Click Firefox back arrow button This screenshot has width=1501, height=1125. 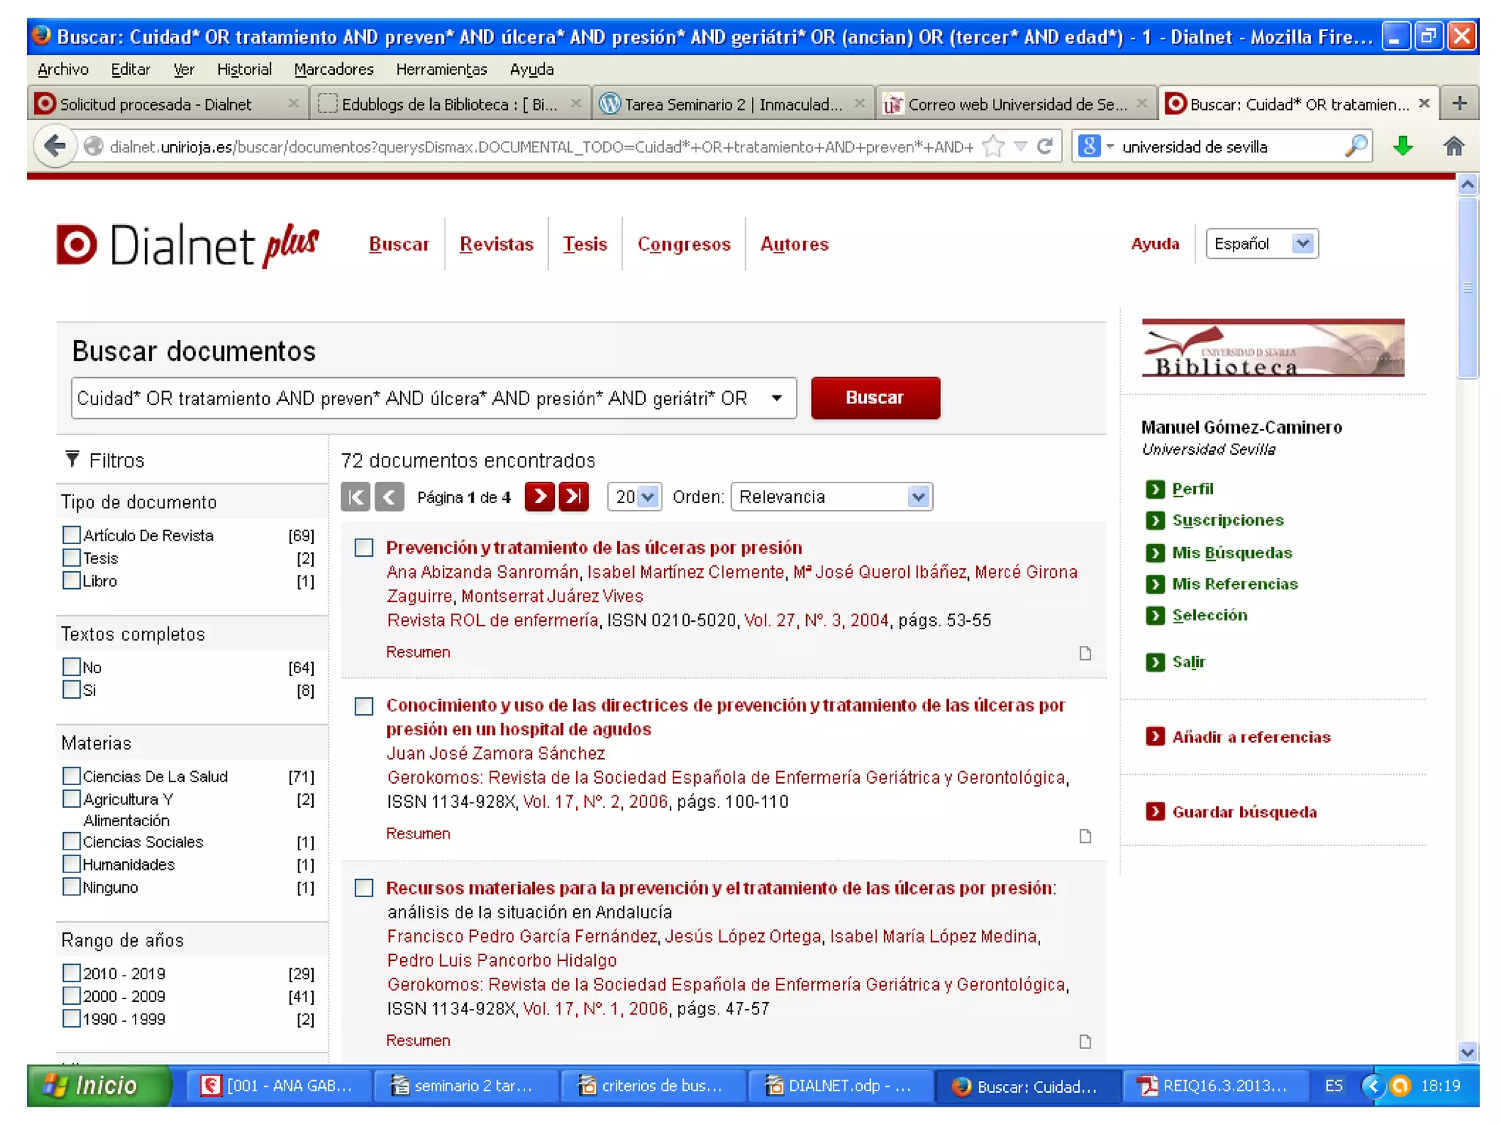tap(54, 146)
